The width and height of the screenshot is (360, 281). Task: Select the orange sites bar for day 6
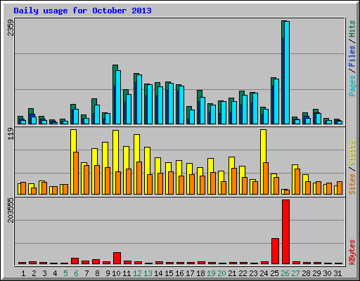pyautogui.click(x=76, y=173)
